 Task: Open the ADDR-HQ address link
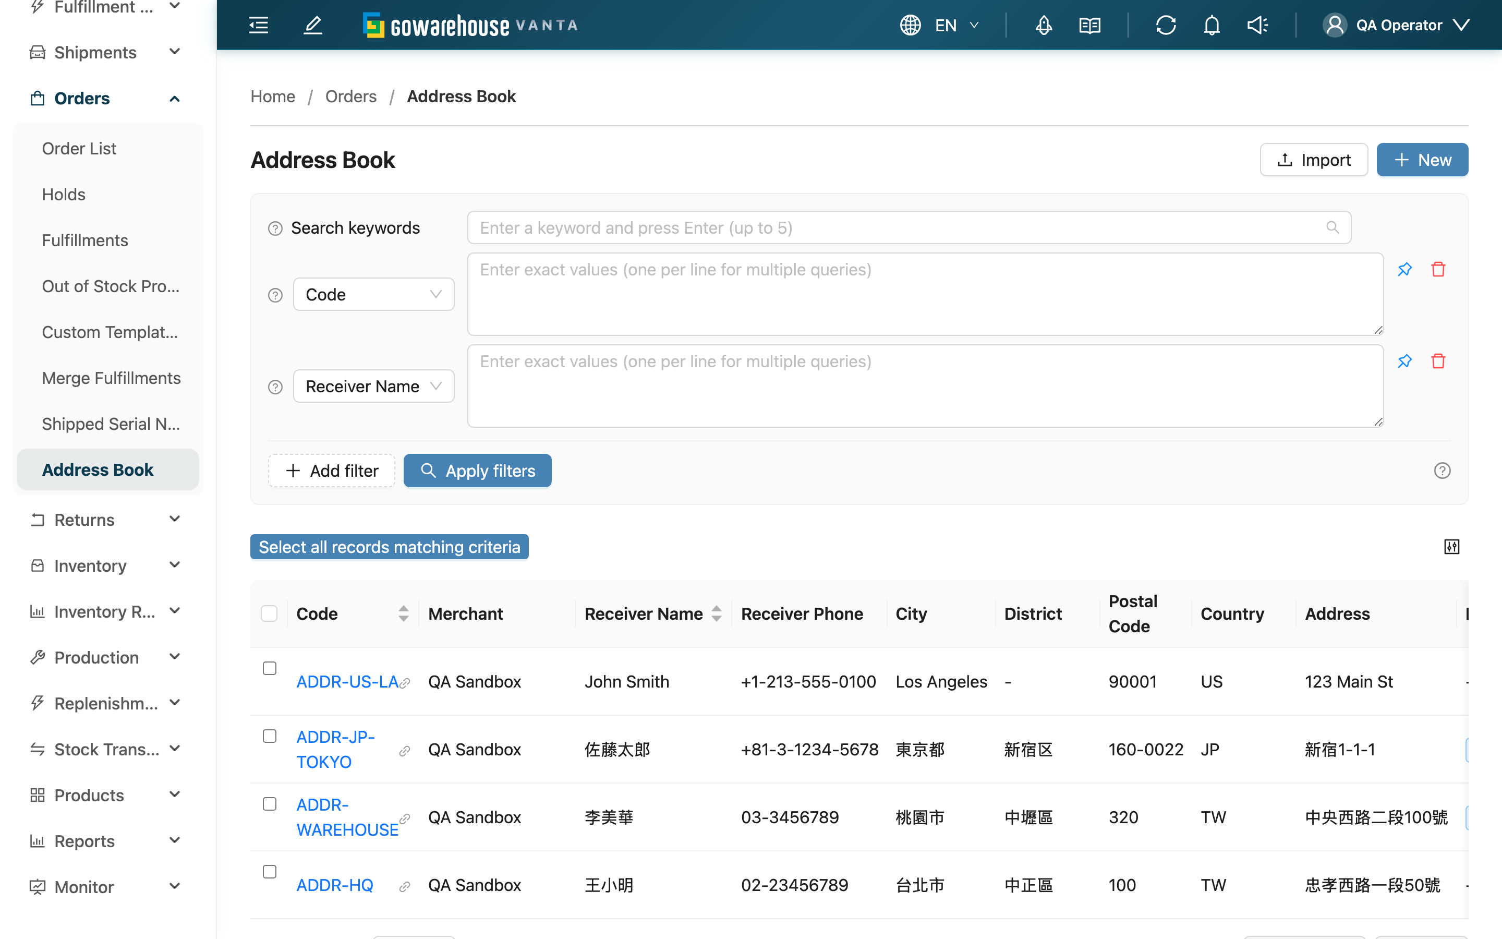(x=334, y=885)
